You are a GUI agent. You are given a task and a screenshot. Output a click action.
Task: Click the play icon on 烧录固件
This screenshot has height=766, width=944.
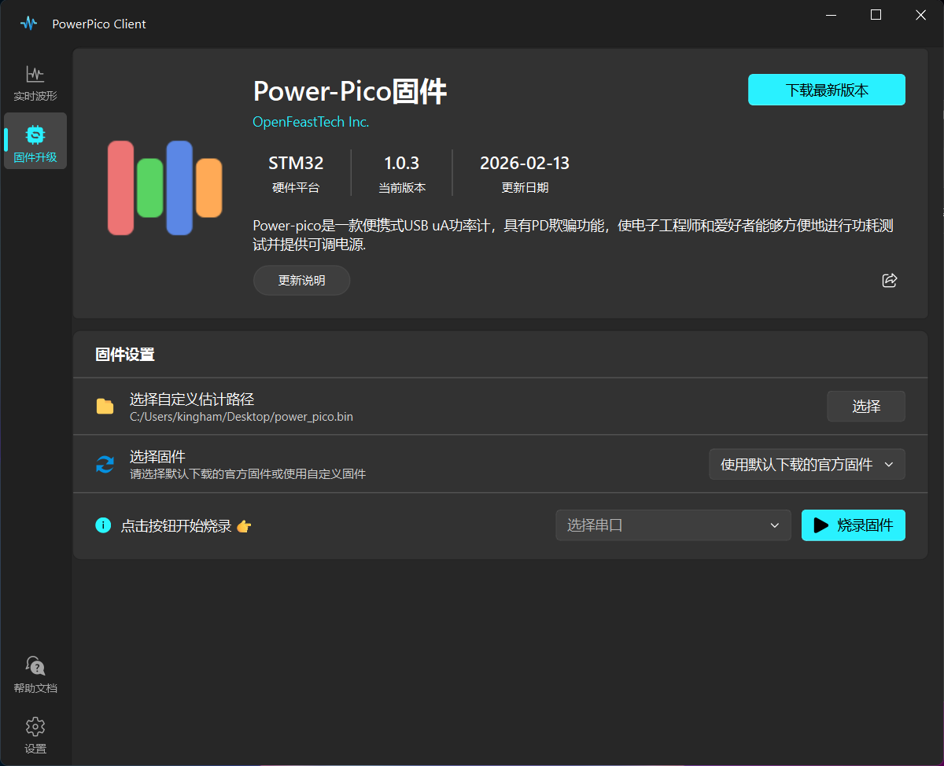tap(821, 525)
